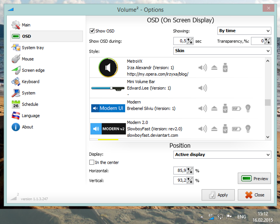Click the speaker icon in the MetroVX row

click(203, 68)
